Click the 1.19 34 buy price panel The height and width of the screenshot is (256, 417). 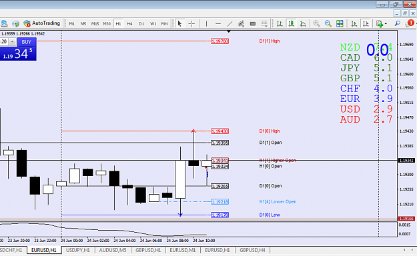18,54
